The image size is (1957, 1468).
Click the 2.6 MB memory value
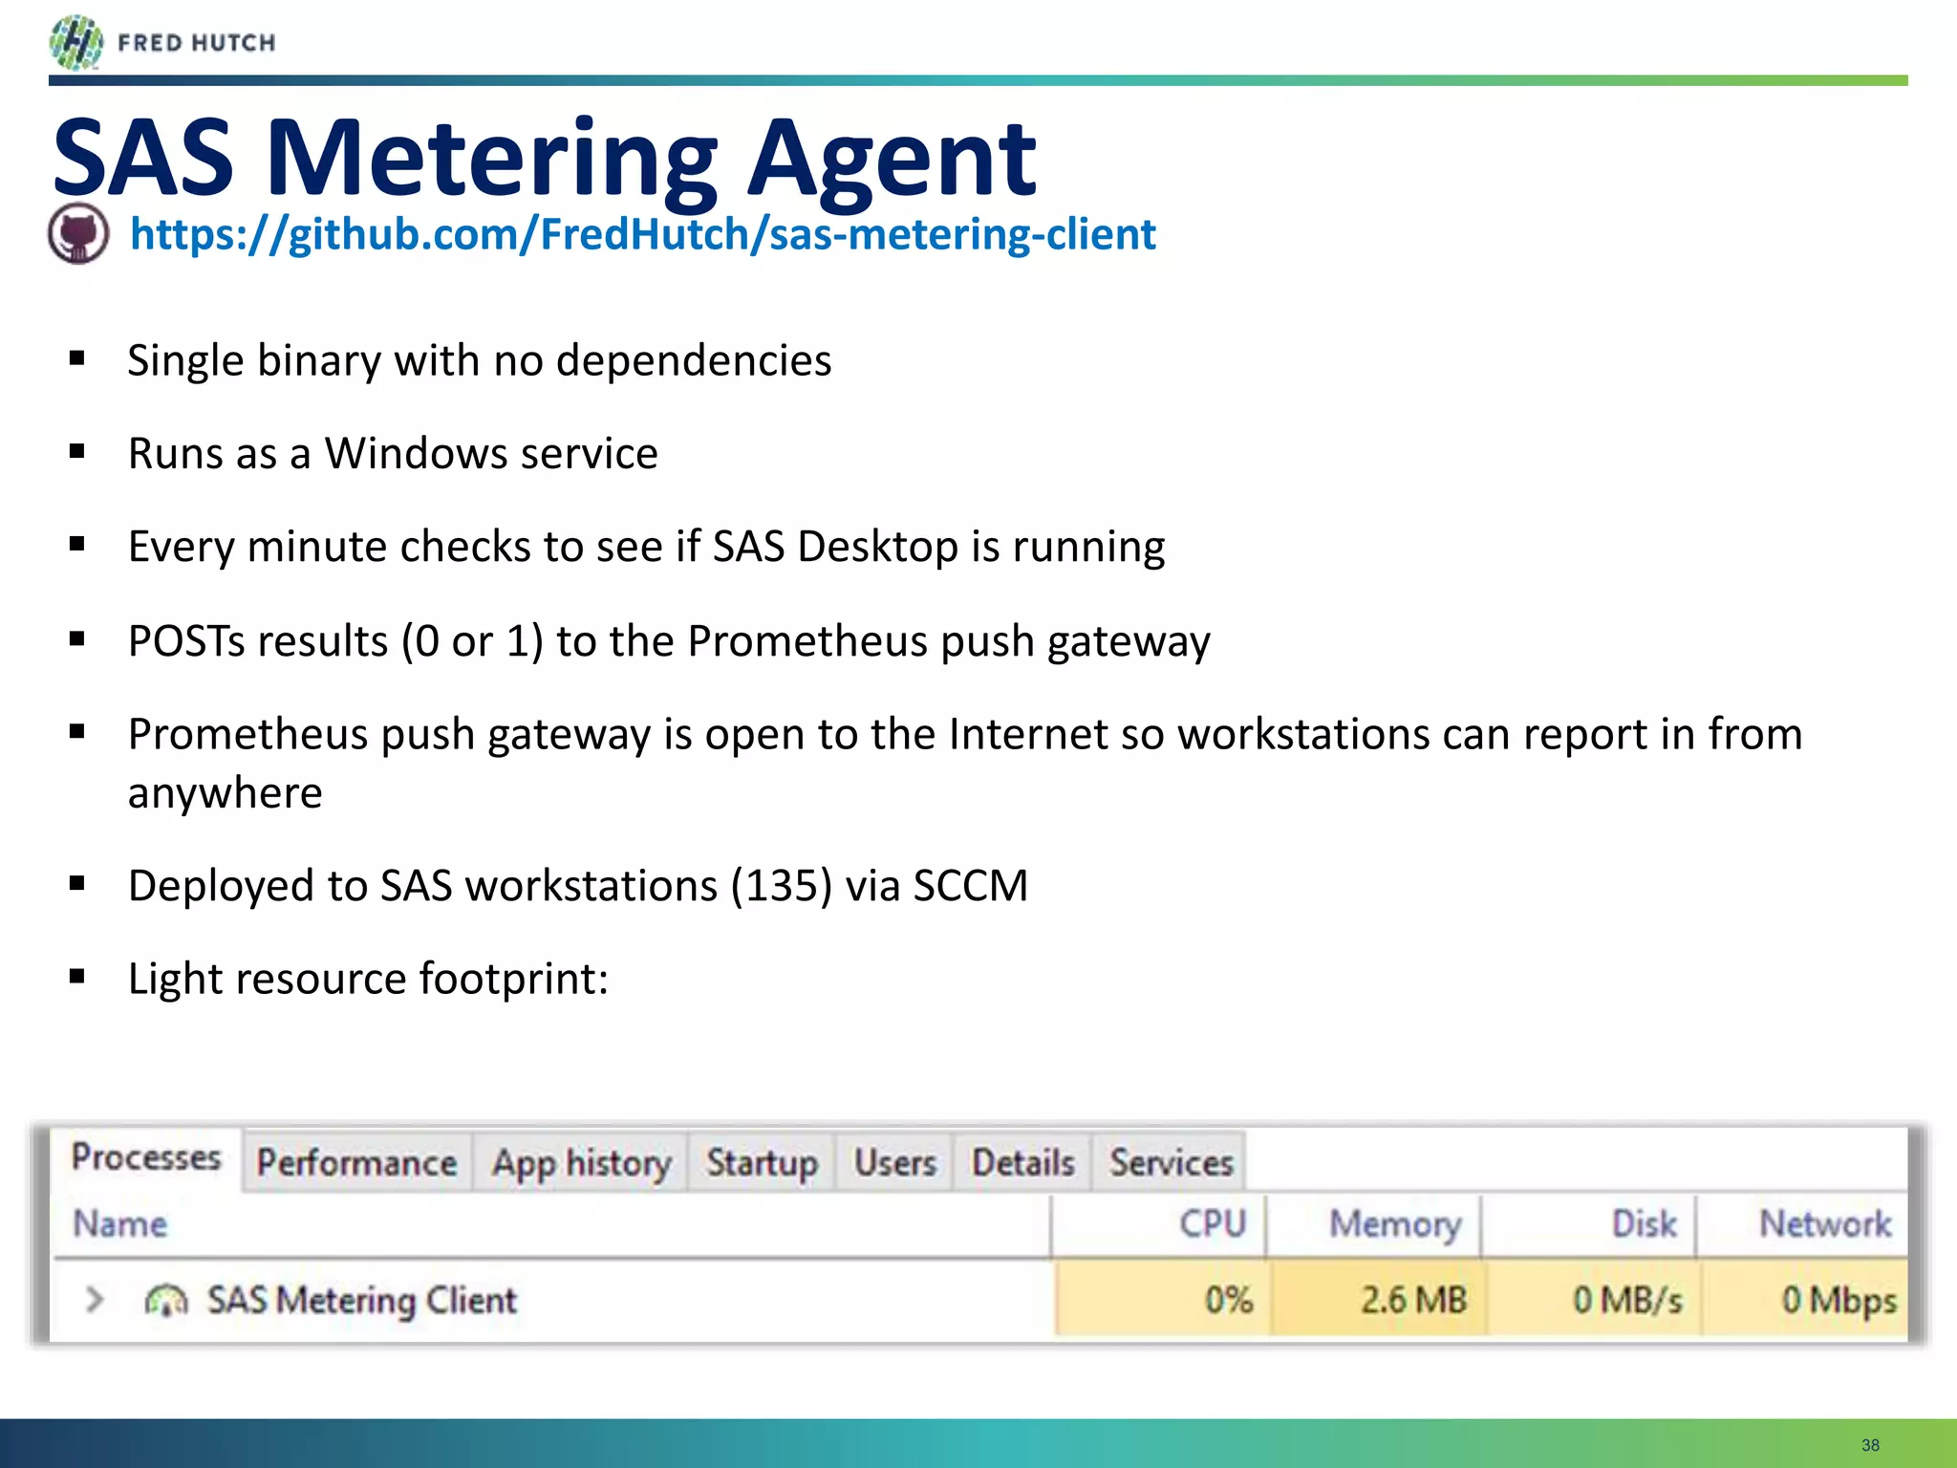click(x=1413, y=1300)
